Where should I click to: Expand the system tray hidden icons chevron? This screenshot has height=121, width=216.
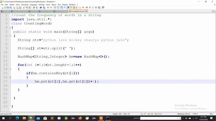coord(183,118)
